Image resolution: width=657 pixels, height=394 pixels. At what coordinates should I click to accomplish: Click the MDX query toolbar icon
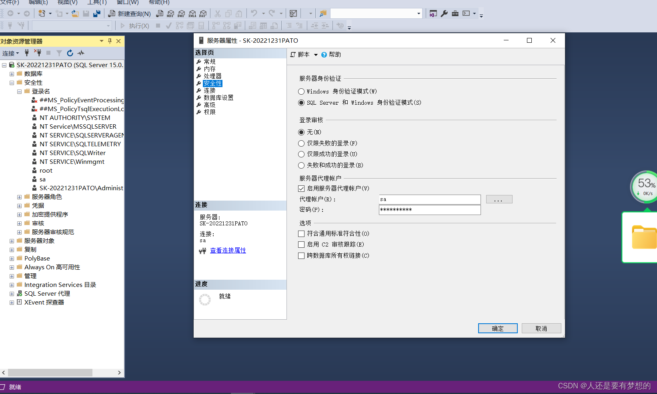170,14
